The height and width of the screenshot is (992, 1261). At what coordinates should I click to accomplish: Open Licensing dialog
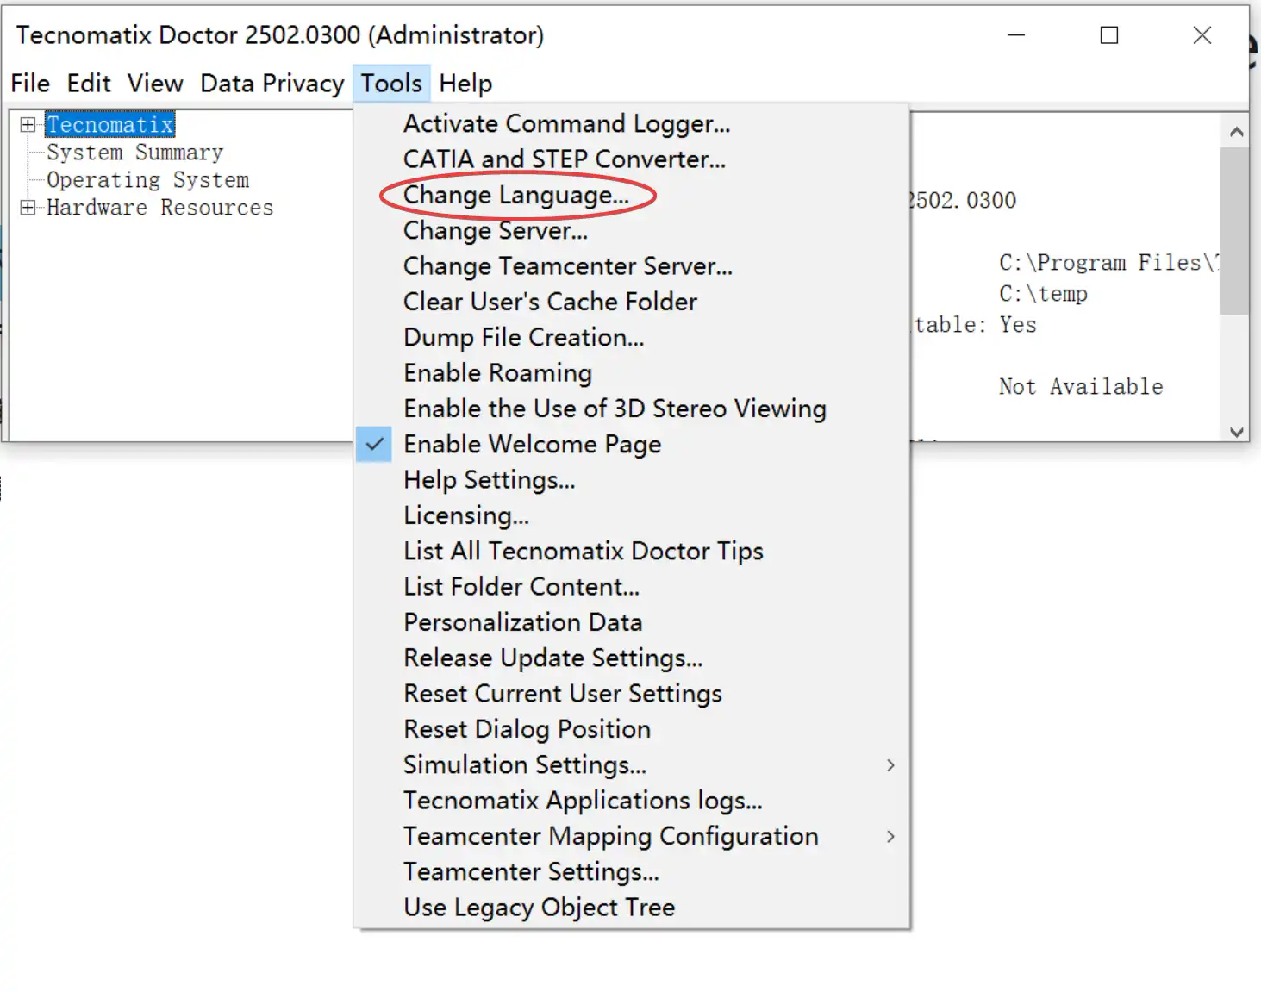pyautogui.click(x=632, y=515)
